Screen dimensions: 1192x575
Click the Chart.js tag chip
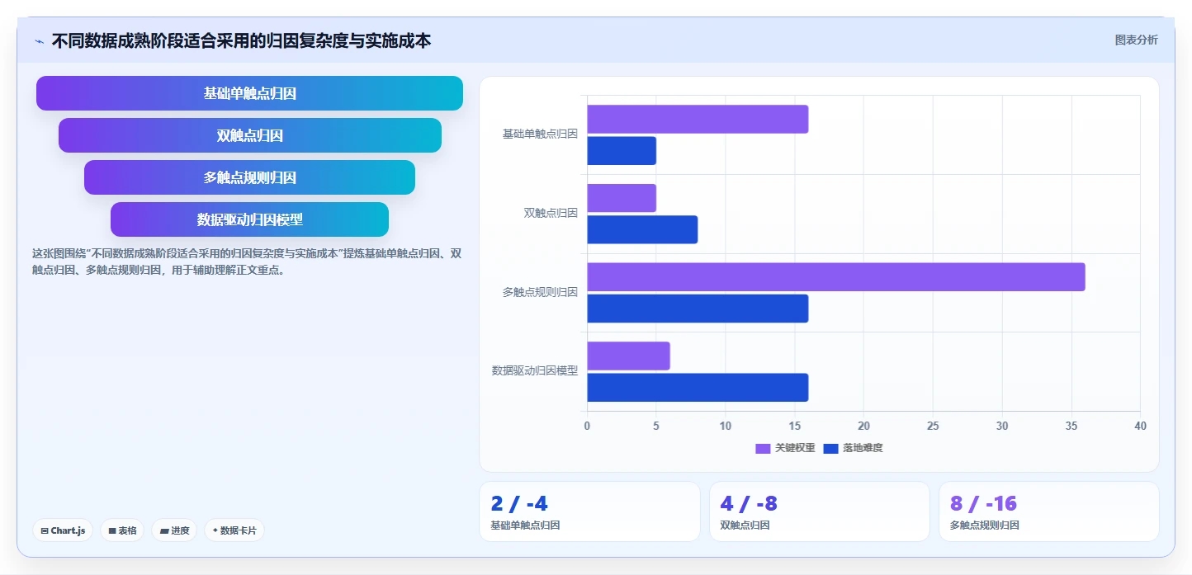[63, 530]
